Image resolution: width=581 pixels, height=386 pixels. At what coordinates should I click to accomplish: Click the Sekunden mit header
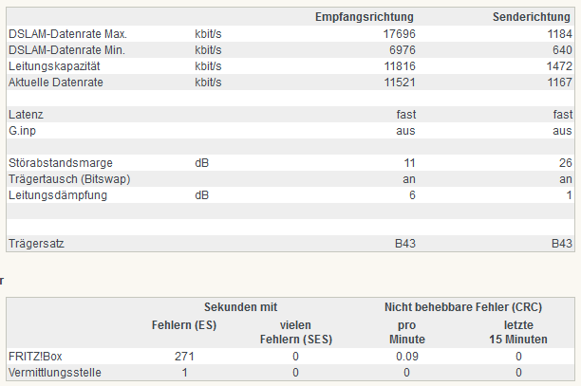point(240,307)
